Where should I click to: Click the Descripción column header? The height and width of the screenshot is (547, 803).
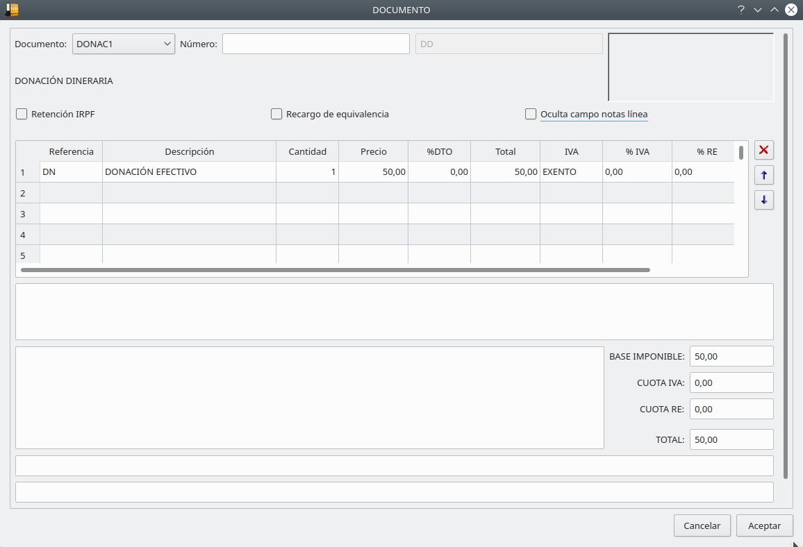coord(190,151)
